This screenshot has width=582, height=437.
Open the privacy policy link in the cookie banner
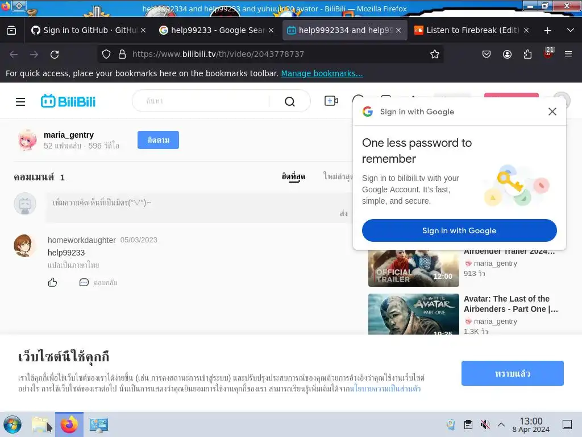(x=385, y=389)
